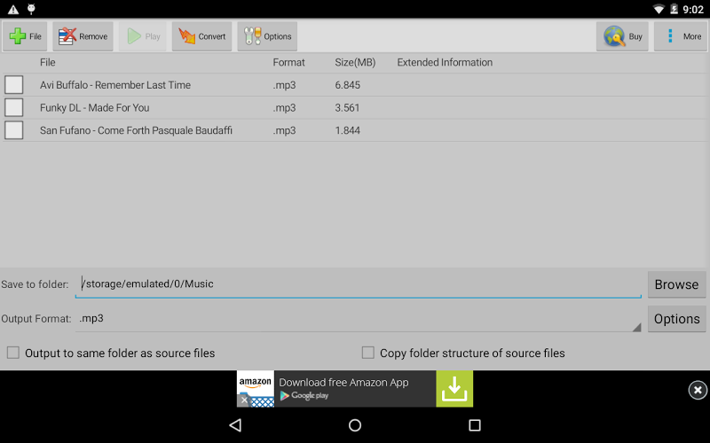Viewport: 710px width, 443px height.
Task: Enable Output to same folder as source files
Action: [13, 353]
